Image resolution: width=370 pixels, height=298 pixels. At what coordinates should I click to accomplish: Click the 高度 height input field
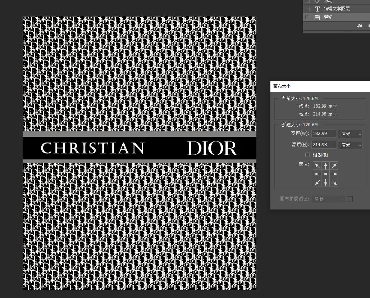(324, 145)
